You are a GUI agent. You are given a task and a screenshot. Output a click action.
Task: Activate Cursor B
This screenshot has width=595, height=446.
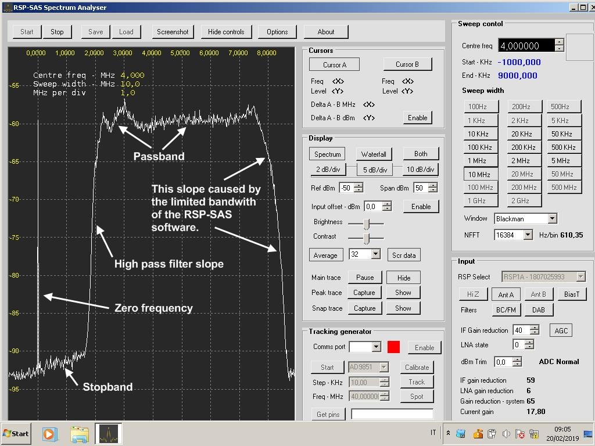[x=407, y=64]
